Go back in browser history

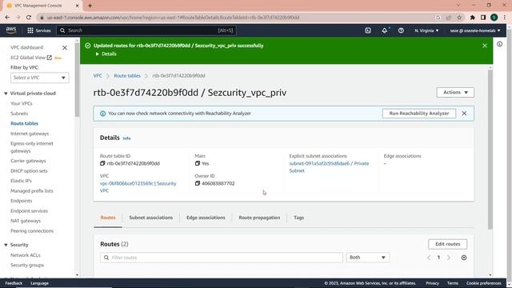click(7, 18)
